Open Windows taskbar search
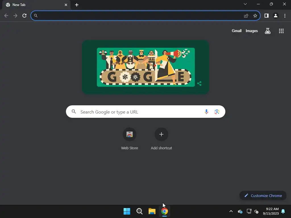Screen dimensions: 291x218 pyautogui.click(x=139, y=211)
